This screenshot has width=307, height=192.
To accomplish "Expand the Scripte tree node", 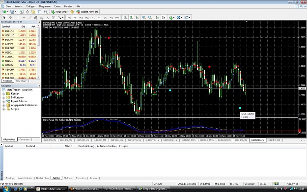I will [3, 109].
